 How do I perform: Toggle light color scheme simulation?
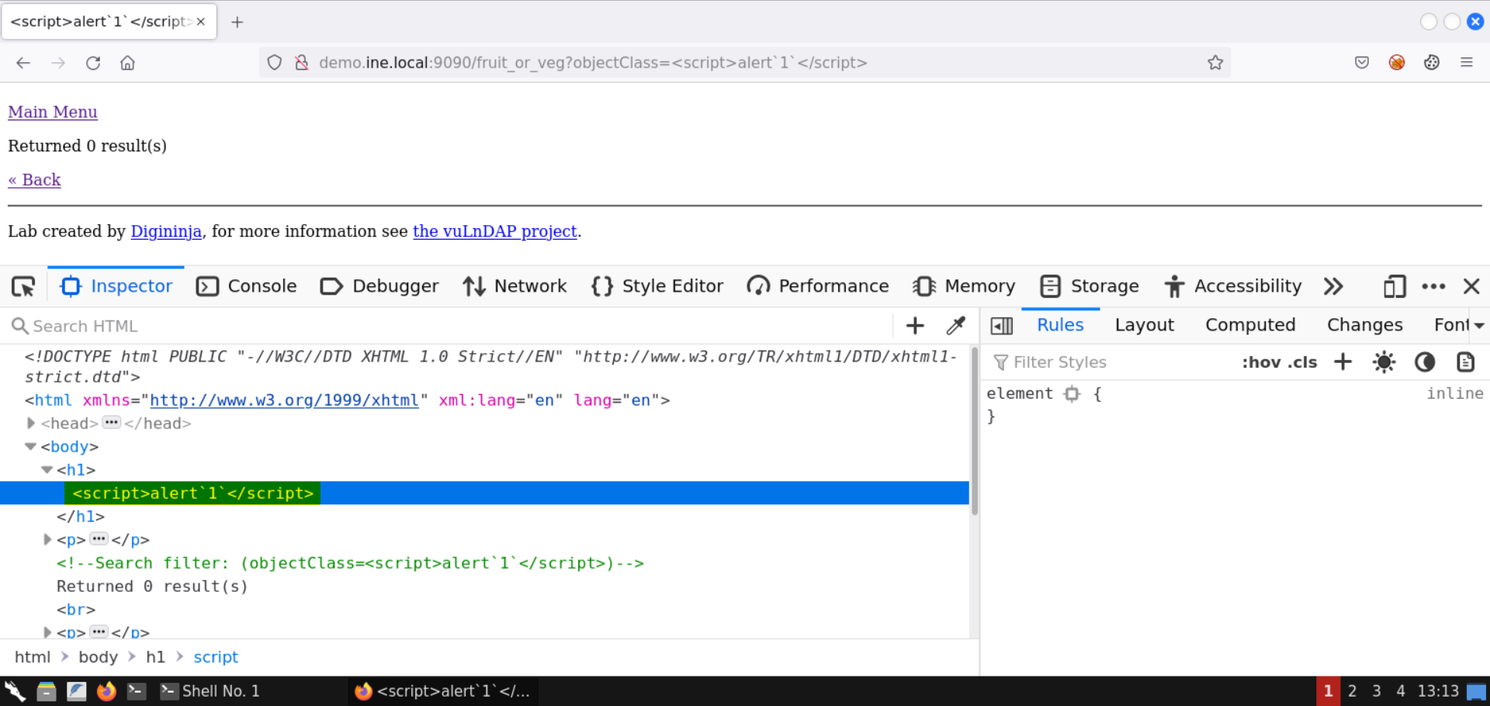[1384, 362]
